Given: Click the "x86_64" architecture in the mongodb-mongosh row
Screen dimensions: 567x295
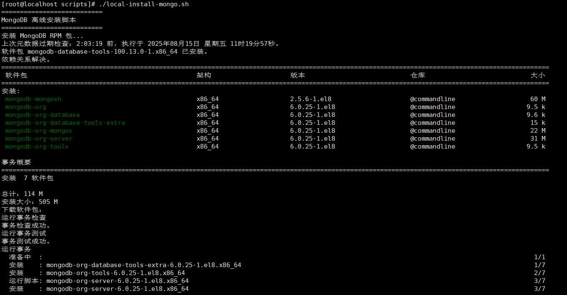Looking at the screenshot, I should [208, 99].
